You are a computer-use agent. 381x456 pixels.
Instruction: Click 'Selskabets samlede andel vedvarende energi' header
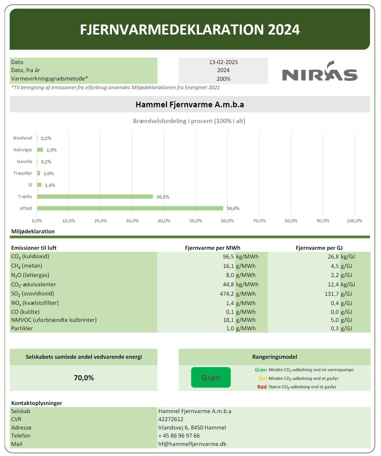click(x=84, y=357)
